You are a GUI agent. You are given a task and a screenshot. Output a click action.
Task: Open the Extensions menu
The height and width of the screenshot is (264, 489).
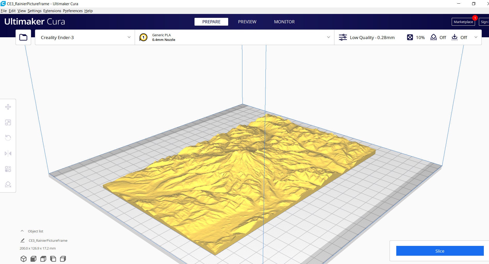coord(52,11)
